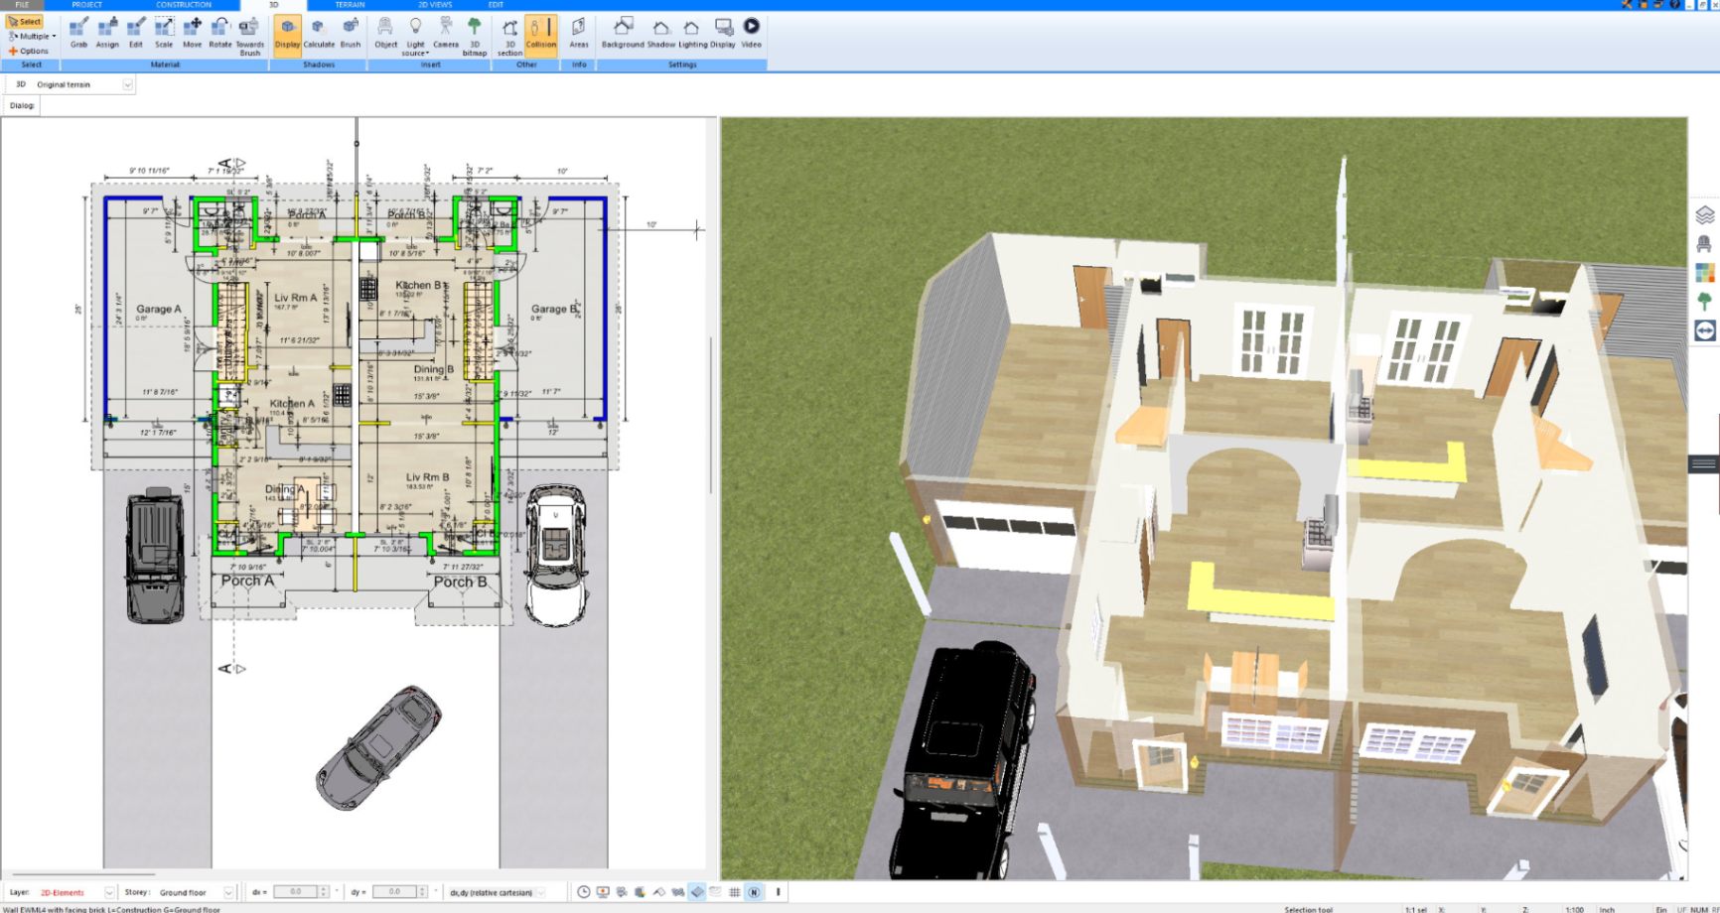Switch to the CONSTRUCTION ribbon tab
The image size is (1720, 913).
coord(184,5)
